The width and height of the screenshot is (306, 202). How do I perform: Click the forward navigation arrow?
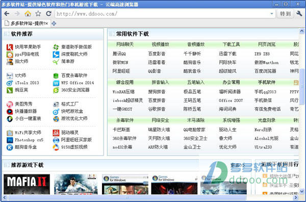[17, 14]
